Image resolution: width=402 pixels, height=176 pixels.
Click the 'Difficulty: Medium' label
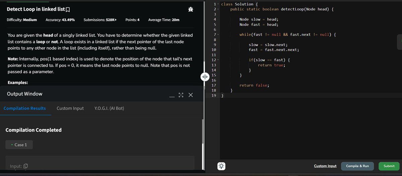click(x=22, y=20)
